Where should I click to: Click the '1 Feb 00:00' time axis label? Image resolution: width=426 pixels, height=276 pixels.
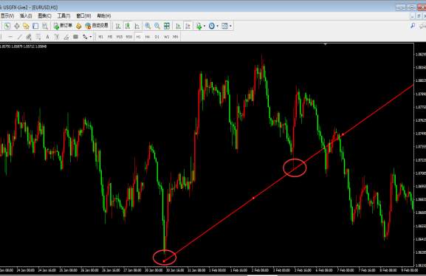coord(217,270)
